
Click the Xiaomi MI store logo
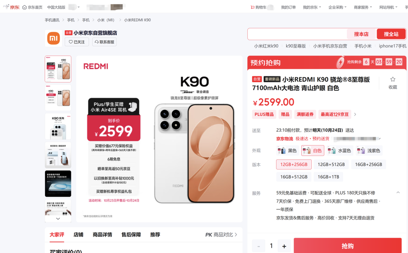click(54, 38)
